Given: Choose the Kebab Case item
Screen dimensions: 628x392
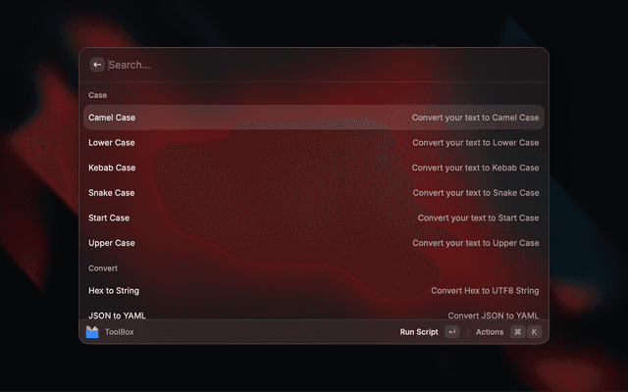Looking at the screenshot, I should 314,168.
